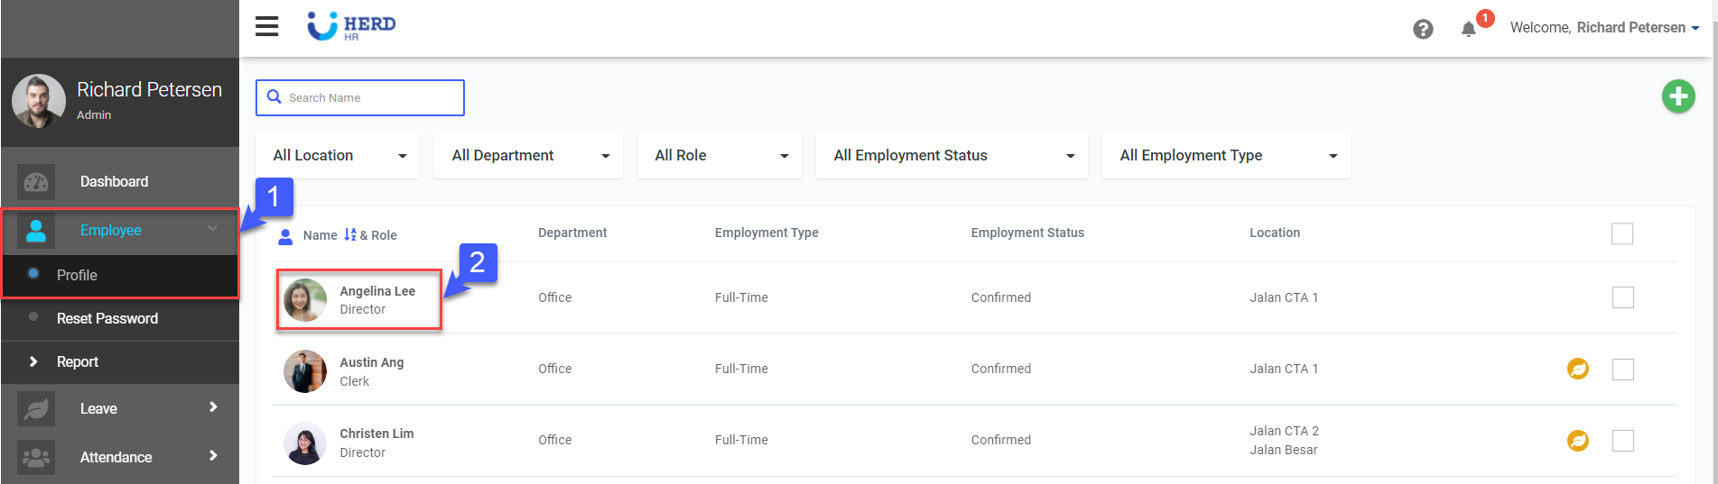Click the orange leave icon for Christen Lim
Screen dimensions: 1718x484
click(1577, 440)
